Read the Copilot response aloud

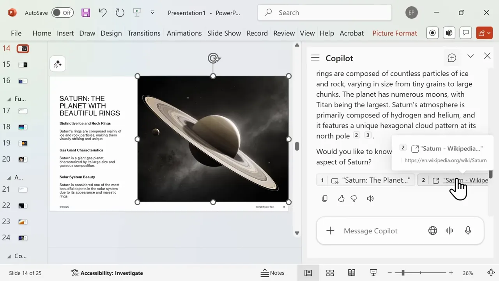click(x=370, y=199)
